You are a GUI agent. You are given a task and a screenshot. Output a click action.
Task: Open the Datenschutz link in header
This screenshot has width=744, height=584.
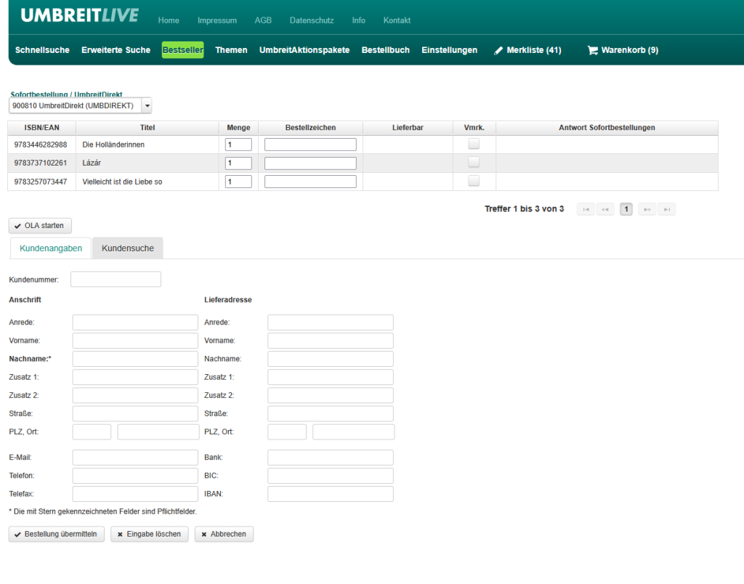(x=312, y=20)
